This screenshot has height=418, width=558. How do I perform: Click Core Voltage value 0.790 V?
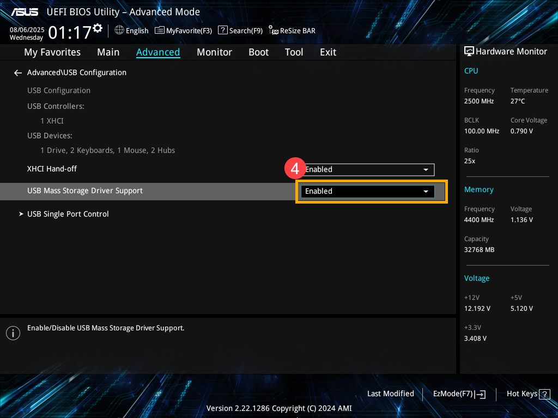pos(521,131)
